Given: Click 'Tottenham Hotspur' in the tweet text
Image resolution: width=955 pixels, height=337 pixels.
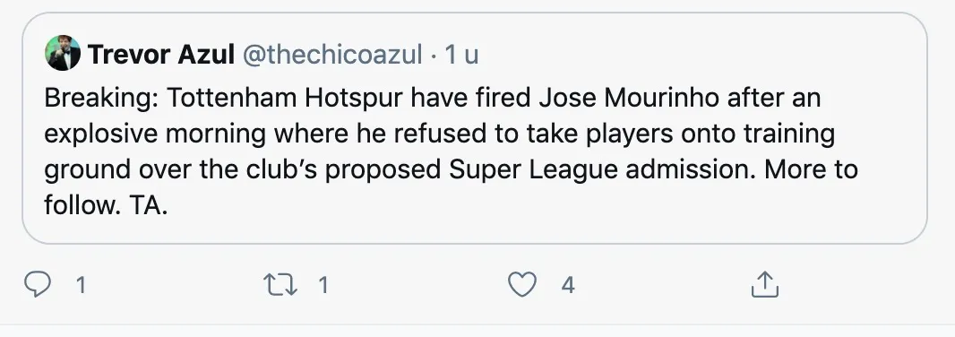Looking at the screenshot, I should [284, 98].
